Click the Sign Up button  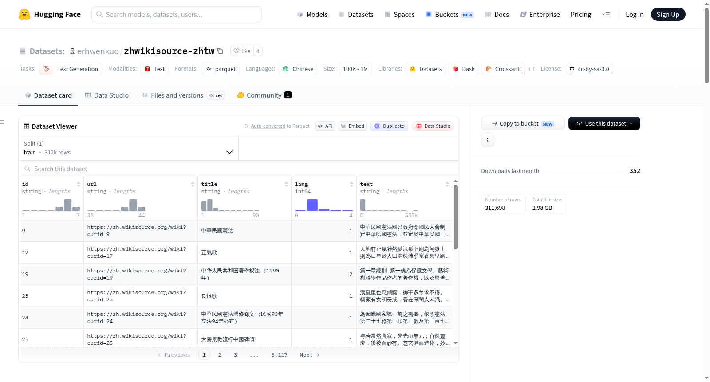click(668, 14)
